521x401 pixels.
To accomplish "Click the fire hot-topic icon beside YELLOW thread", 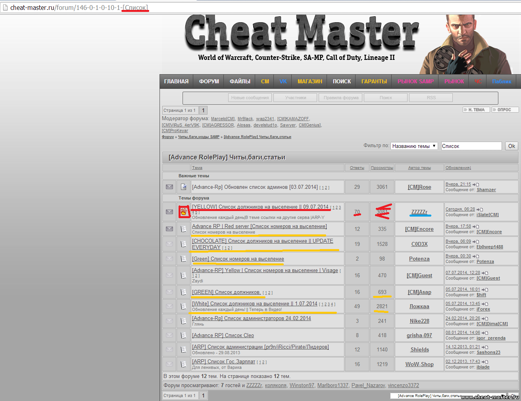I will coord(183,212).
